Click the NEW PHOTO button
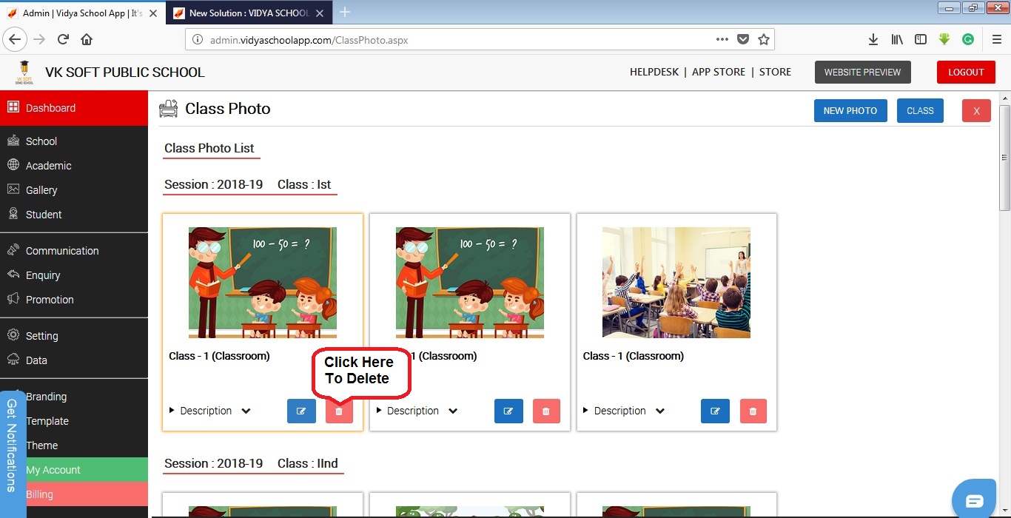The width and height of the screenshot is (1011, 518). [850, 110]
